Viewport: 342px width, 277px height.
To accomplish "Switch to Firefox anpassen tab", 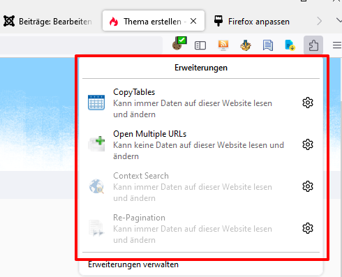I will [252, 22].
